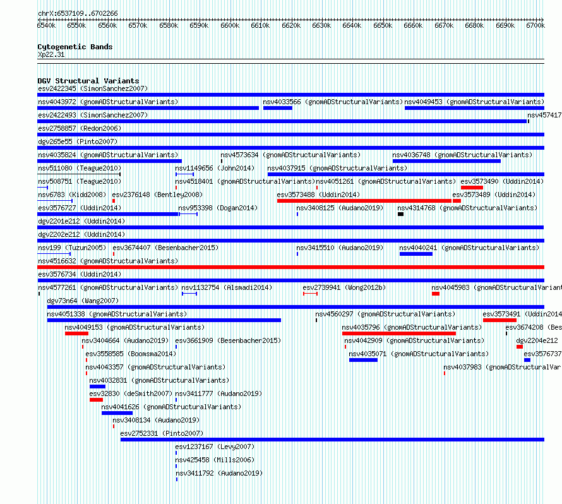The height and width of the screenshot is (504, 562).
Task: Select nsv4573634 variant label
Action: pos(290,155)
